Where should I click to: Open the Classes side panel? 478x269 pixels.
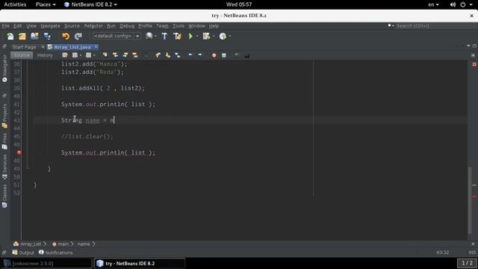pos(4,196)
